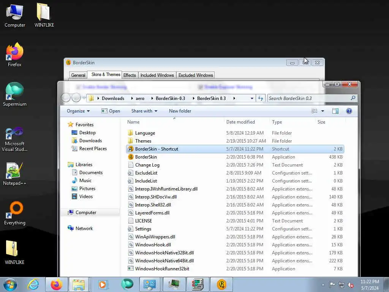Select Microsoft Visual Studio desktop shortcut
389x292 pixels.
(x=15, y=140)
